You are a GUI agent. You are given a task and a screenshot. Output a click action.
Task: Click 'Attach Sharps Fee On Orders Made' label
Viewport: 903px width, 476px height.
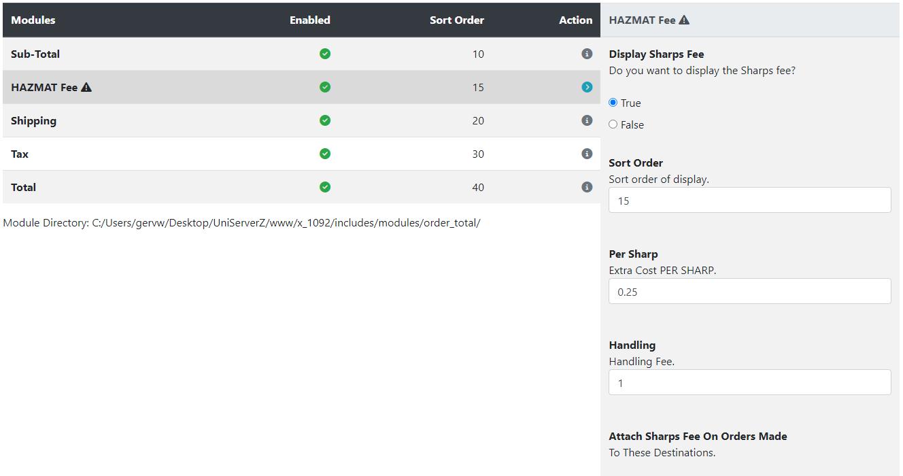698,436
